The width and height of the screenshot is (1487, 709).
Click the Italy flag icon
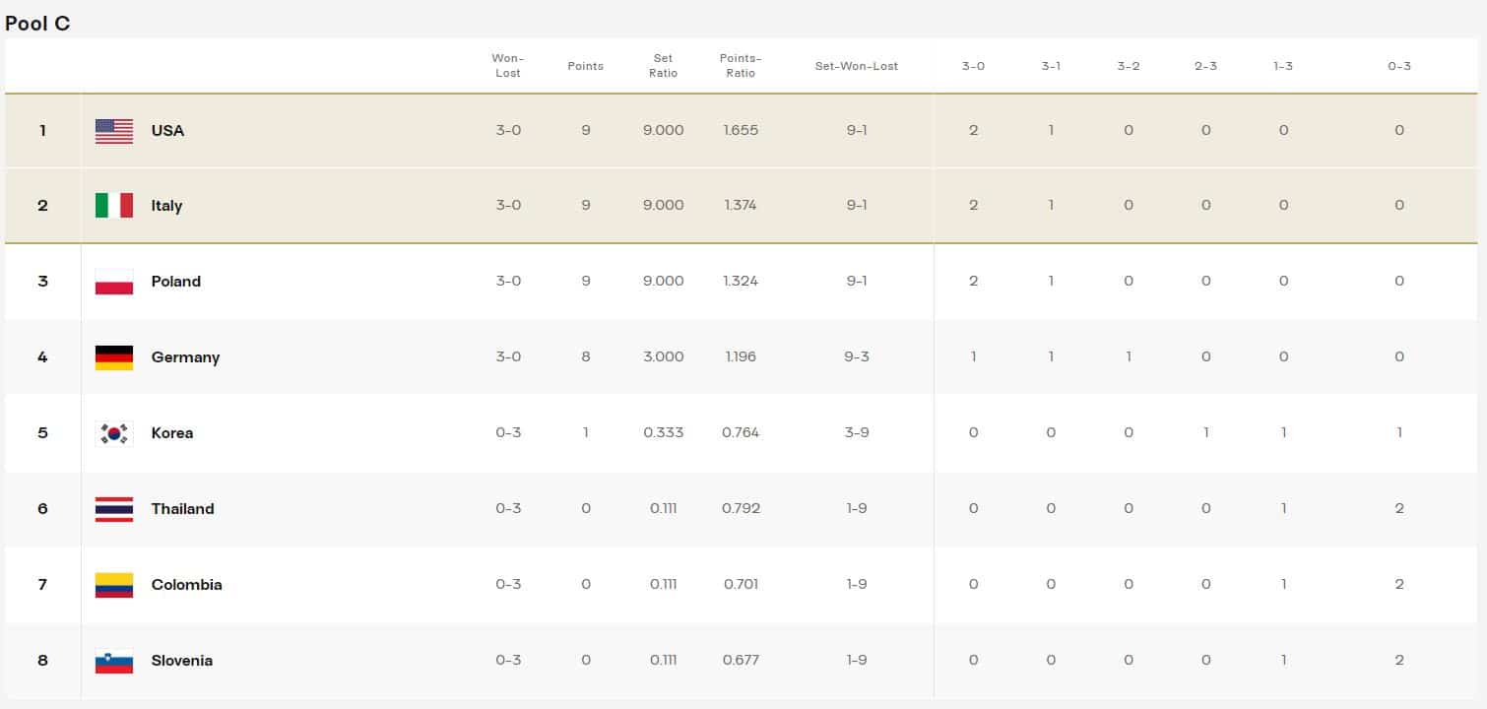[x=114, y=206]
